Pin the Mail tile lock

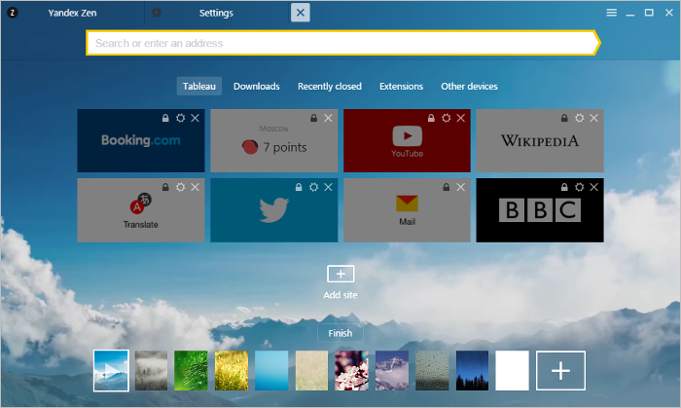[446, 187]
